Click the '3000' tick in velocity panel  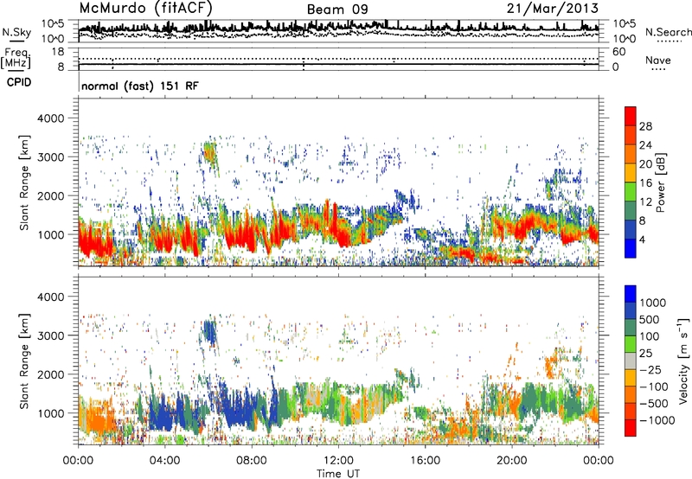50,335
